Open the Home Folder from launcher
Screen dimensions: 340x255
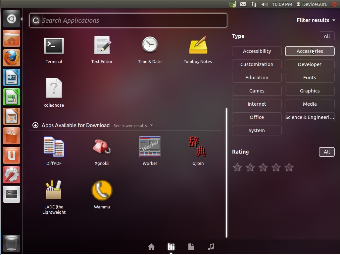click(12, 38)
